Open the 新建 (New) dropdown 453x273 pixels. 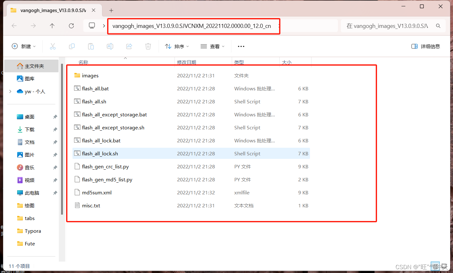24,46
